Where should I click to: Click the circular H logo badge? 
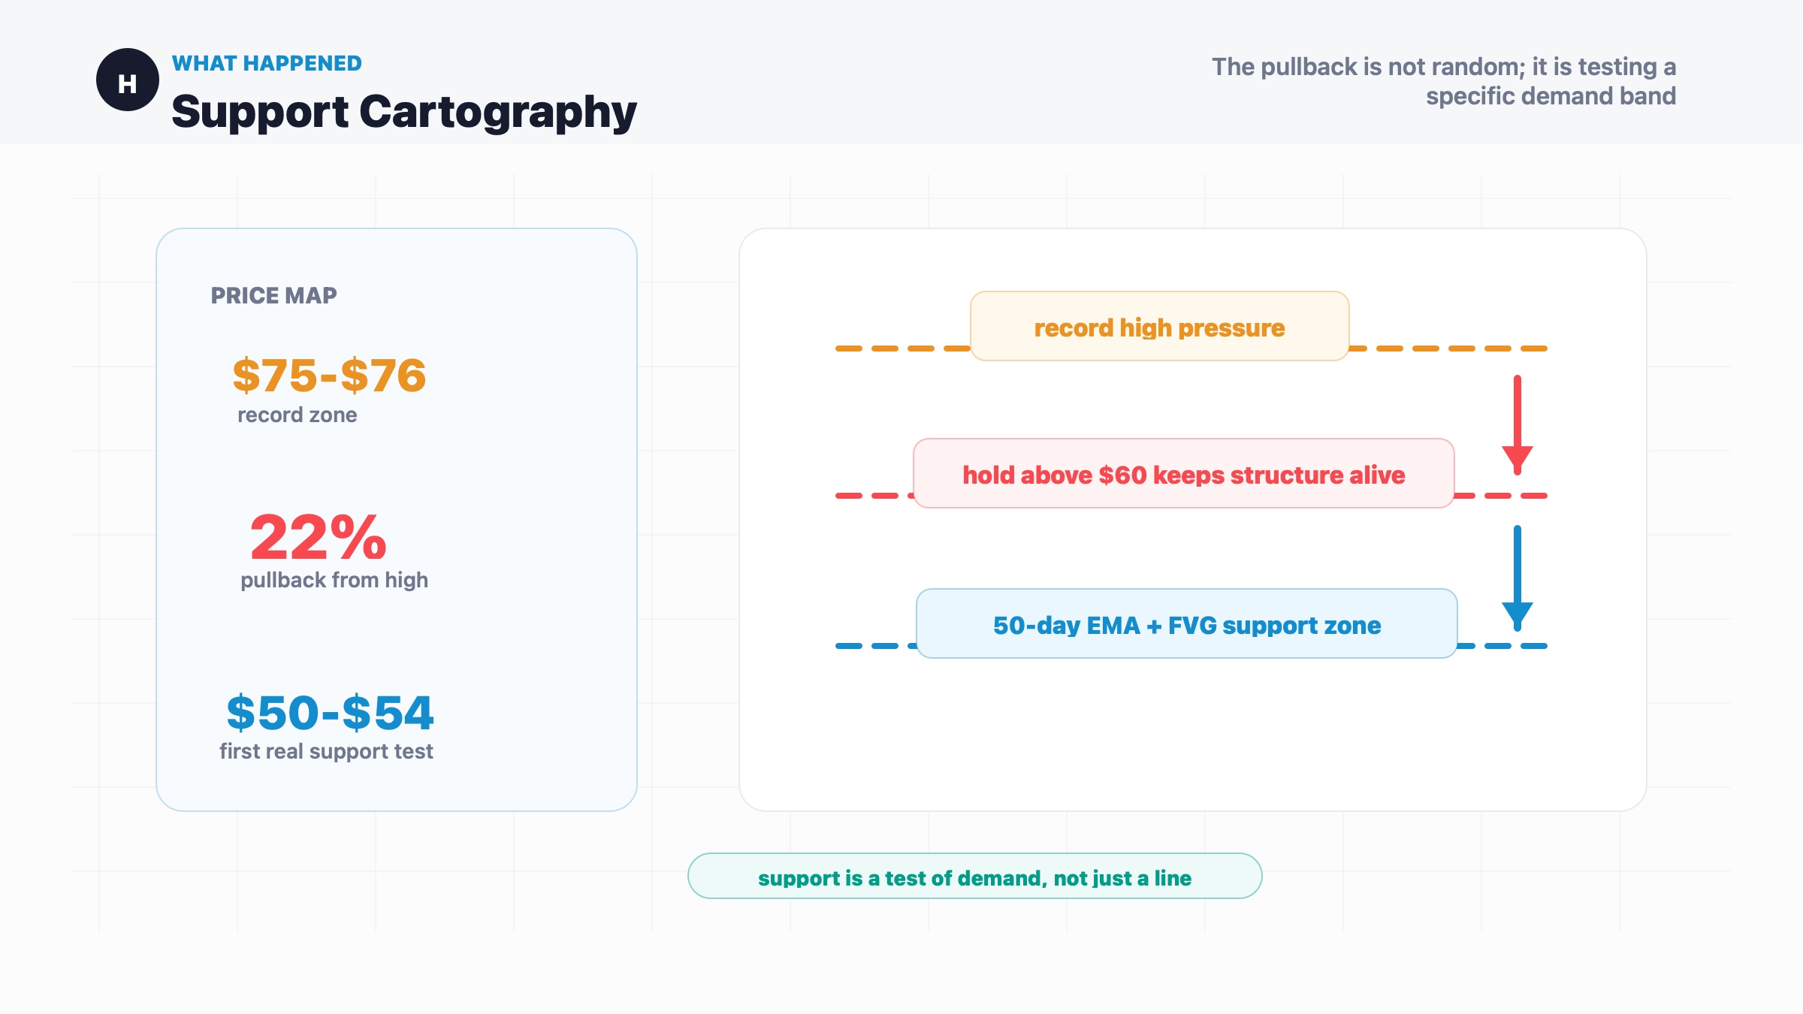point(128,80)
